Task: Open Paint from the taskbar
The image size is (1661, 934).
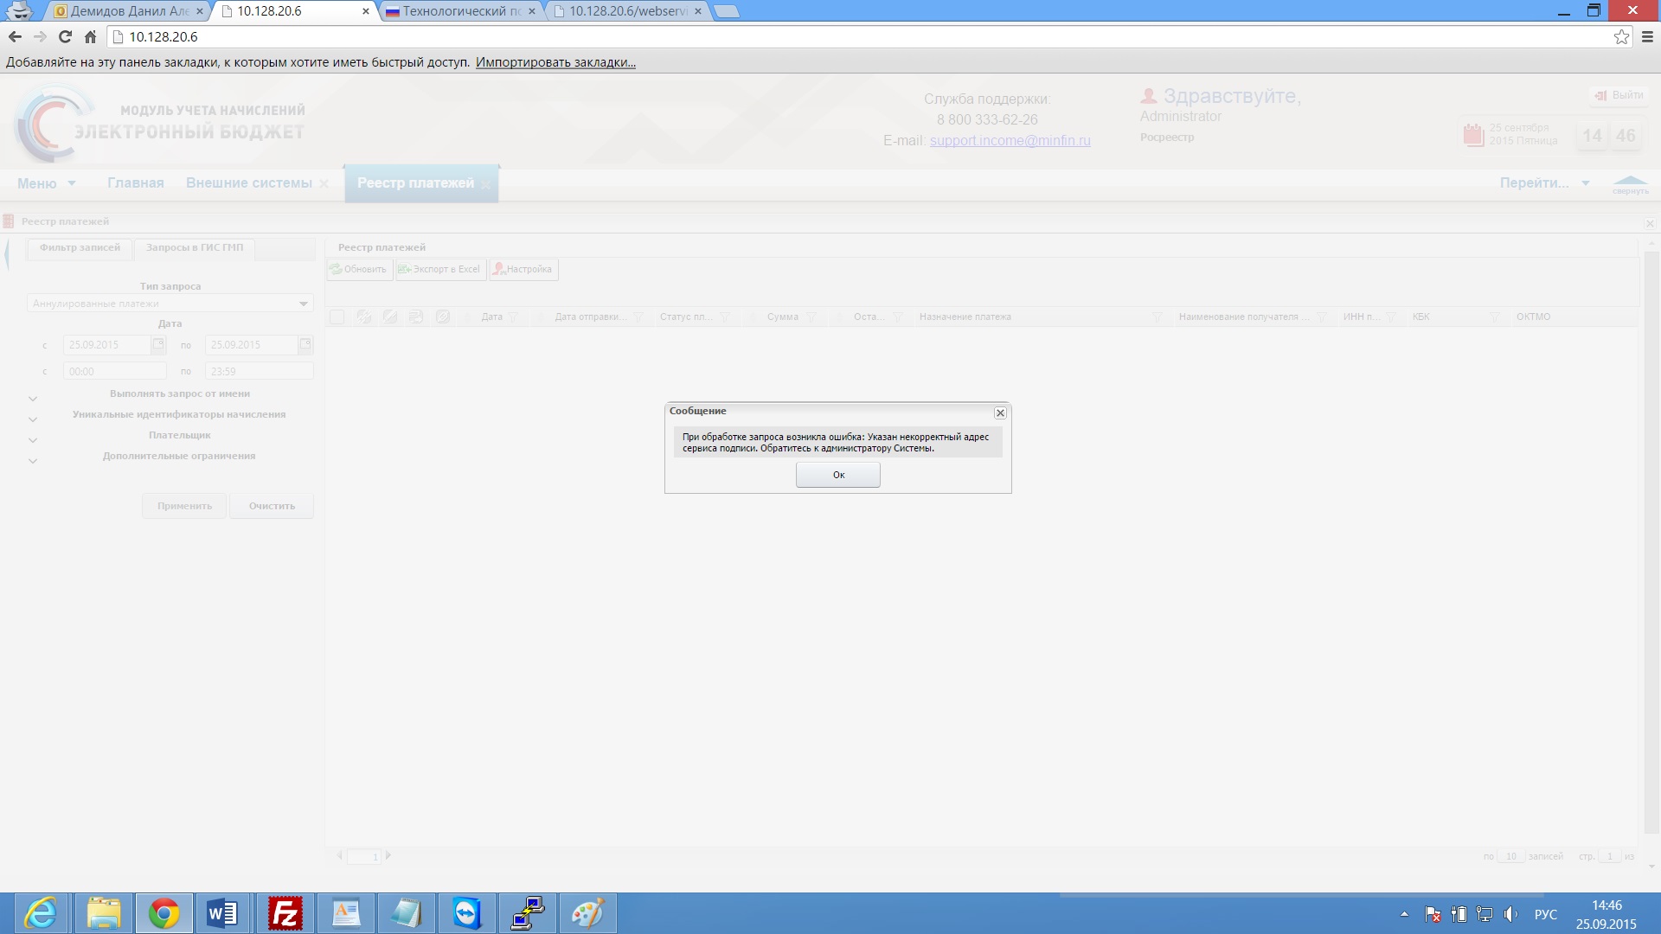Action: coord(588,913)
